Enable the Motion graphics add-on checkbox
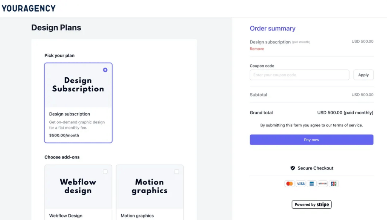The height and width of the screenshot is (220, 387). [x=177, y=172]
